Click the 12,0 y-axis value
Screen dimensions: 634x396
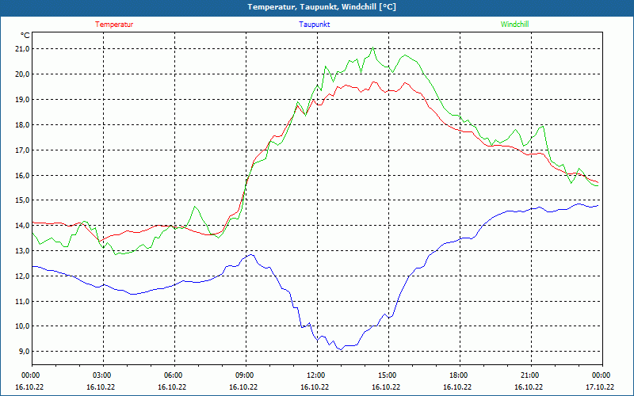tap(22, 276)
